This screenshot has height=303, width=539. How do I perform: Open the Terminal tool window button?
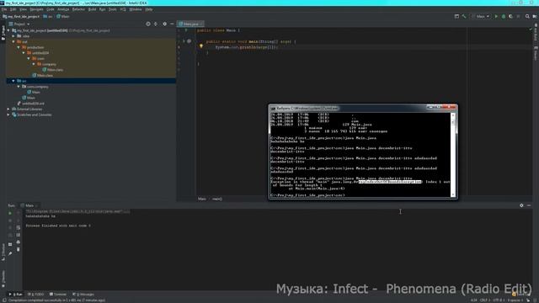(58, 295)
